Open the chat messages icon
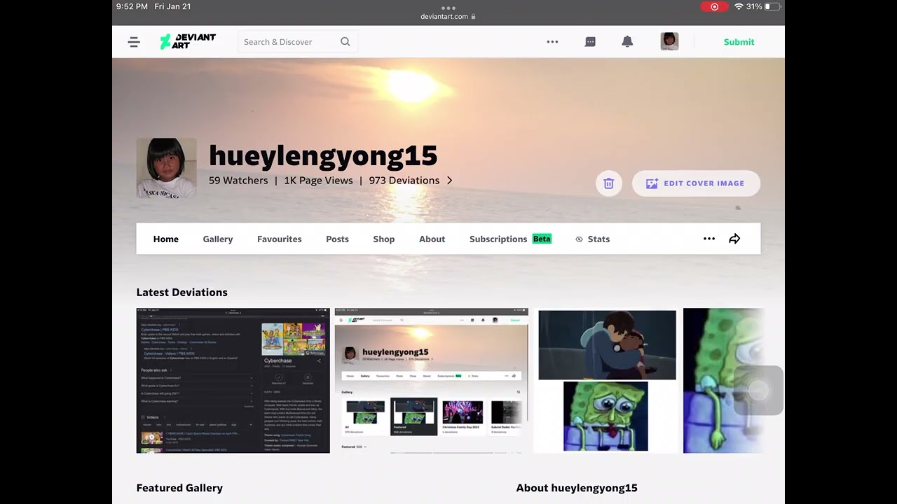 click(590, 42)
